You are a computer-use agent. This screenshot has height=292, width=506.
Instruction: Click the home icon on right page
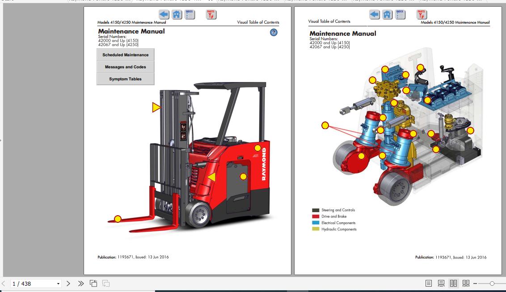point(387,14)
